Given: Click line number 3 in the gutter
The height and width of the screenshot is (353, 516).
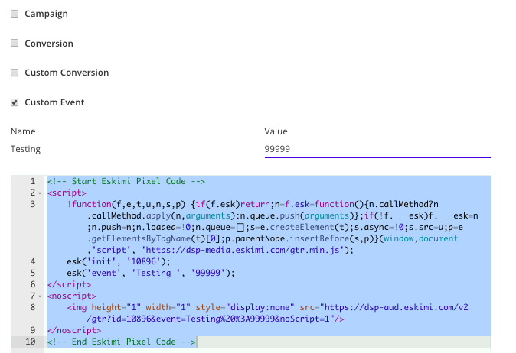Looking at the screenshot, I should coord(33,204).
